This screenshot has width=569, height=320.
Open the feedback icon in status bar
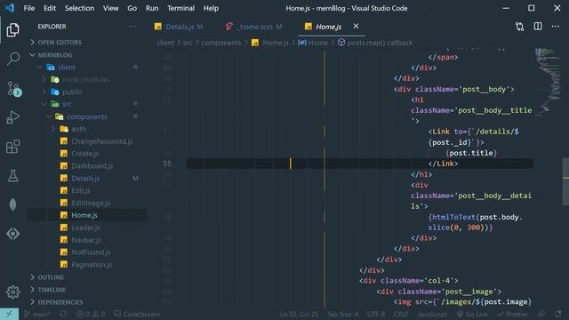tap(541, 314)
